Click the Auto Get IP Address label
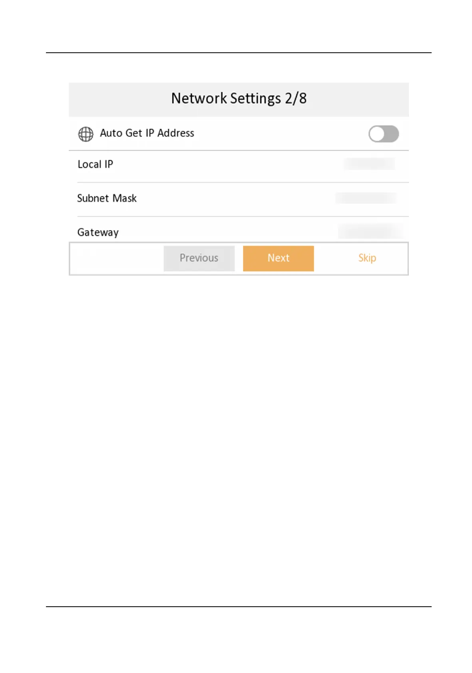Image resolution: width=472 pixels, height=673 pixels. coord(147,133)
